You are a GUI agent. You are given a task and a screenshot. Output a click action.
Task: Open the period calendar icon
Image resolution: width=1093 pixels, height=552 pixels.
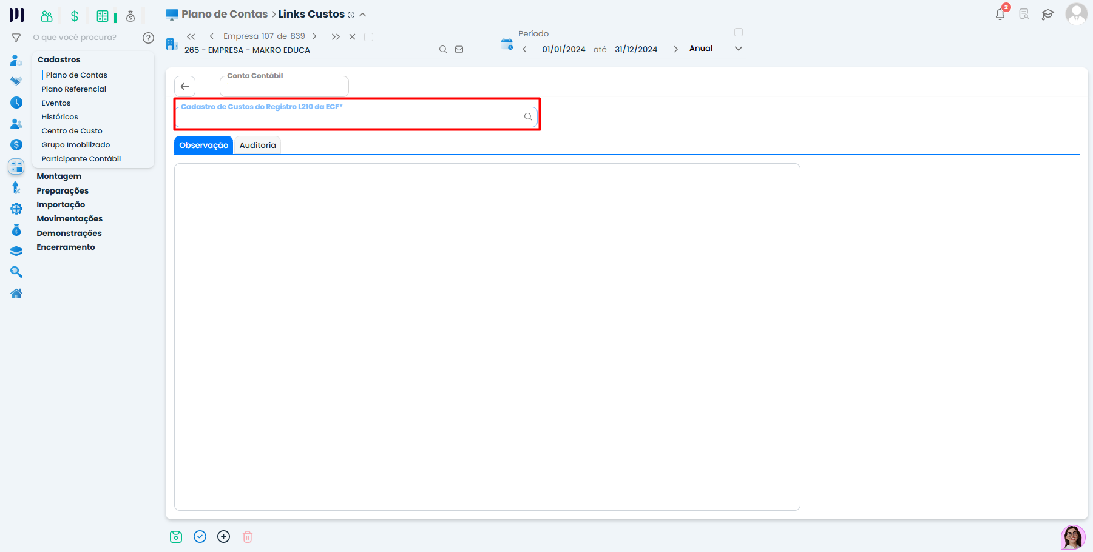point(507,44)
